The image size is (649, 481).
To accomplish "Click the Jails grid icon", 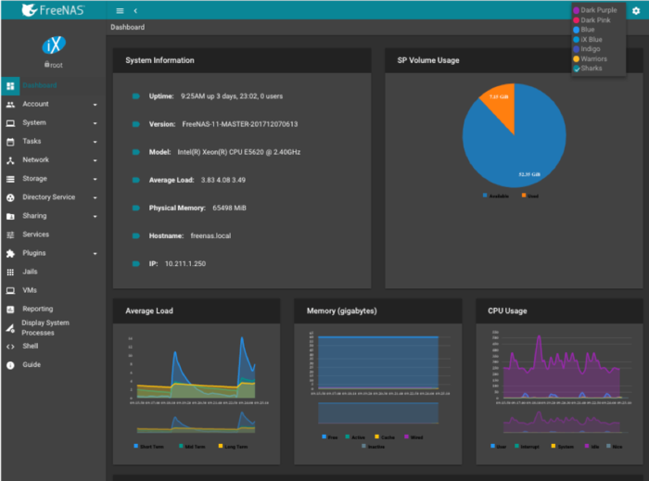I will pos(10,272).
